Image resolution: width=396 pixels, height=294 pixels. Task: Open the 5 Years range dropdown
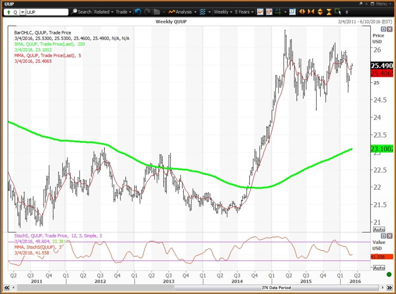[x=244, y=12]
